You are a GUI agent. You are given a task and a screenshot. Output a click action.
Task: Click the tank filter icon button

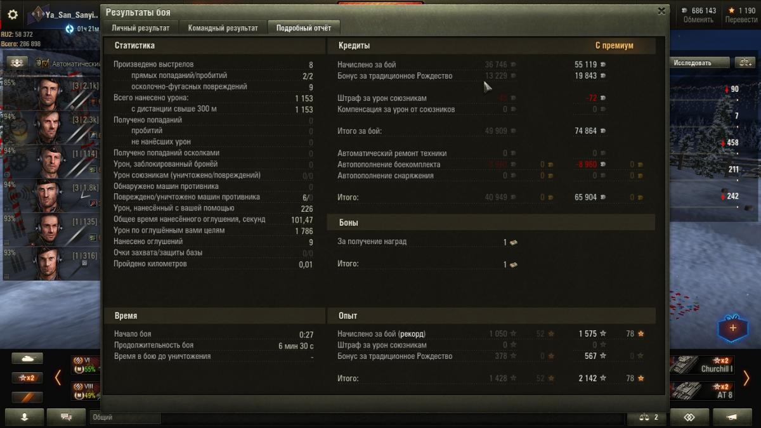click(27, 358)
